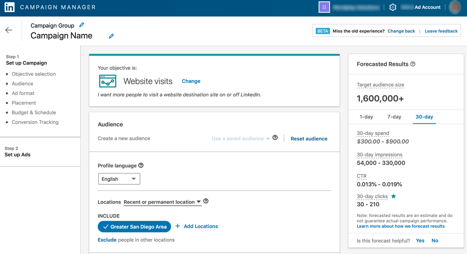Open the English profile language dropdown
The height and width of the screenshot is (254, 467).
coord(119,179)
